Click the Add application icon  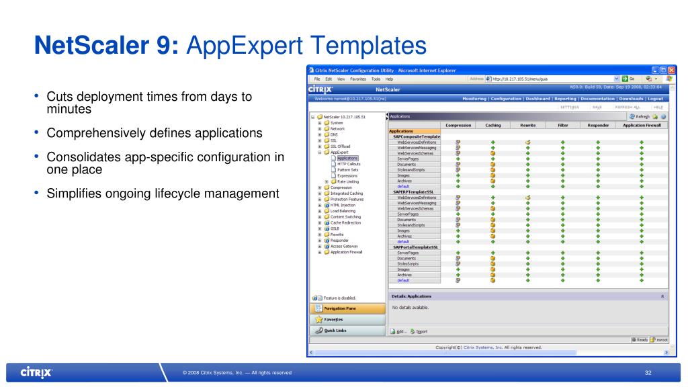click(x=393, y=332)
